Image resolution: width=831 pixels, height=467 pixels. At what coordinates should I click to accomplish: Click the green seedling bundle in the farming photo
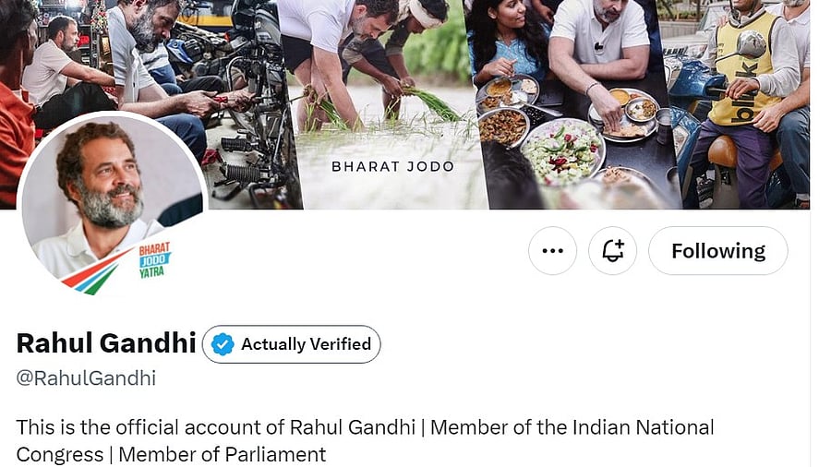tap(432, 102)
